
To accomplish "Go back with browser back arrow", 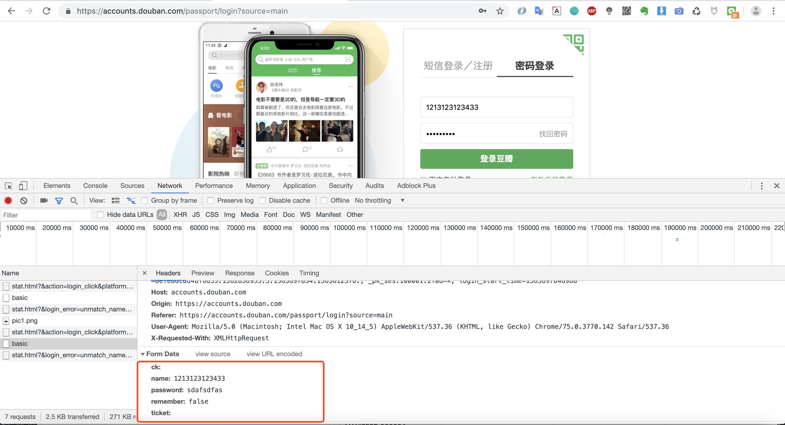I will (11, 11).
